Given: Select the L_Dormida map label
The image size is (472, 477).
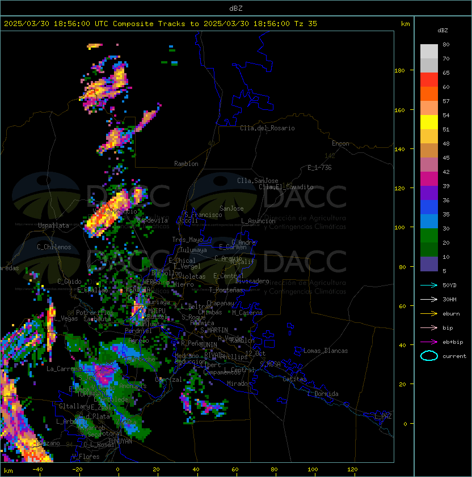Looking at the screenshot, I should coord(323,394).
